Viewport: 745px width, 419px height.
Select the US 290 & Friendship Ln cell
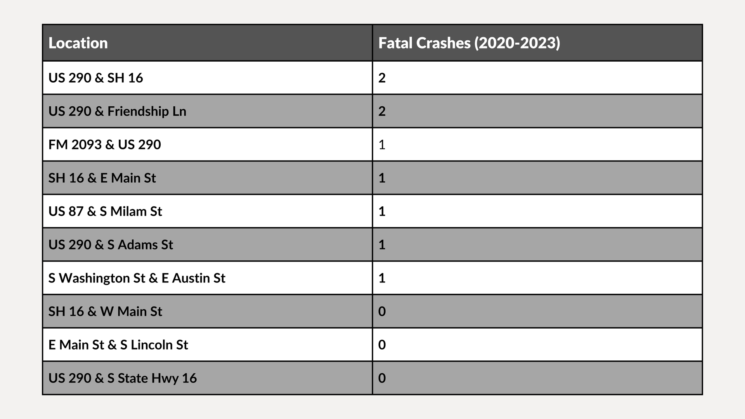[x=207, y=111]
